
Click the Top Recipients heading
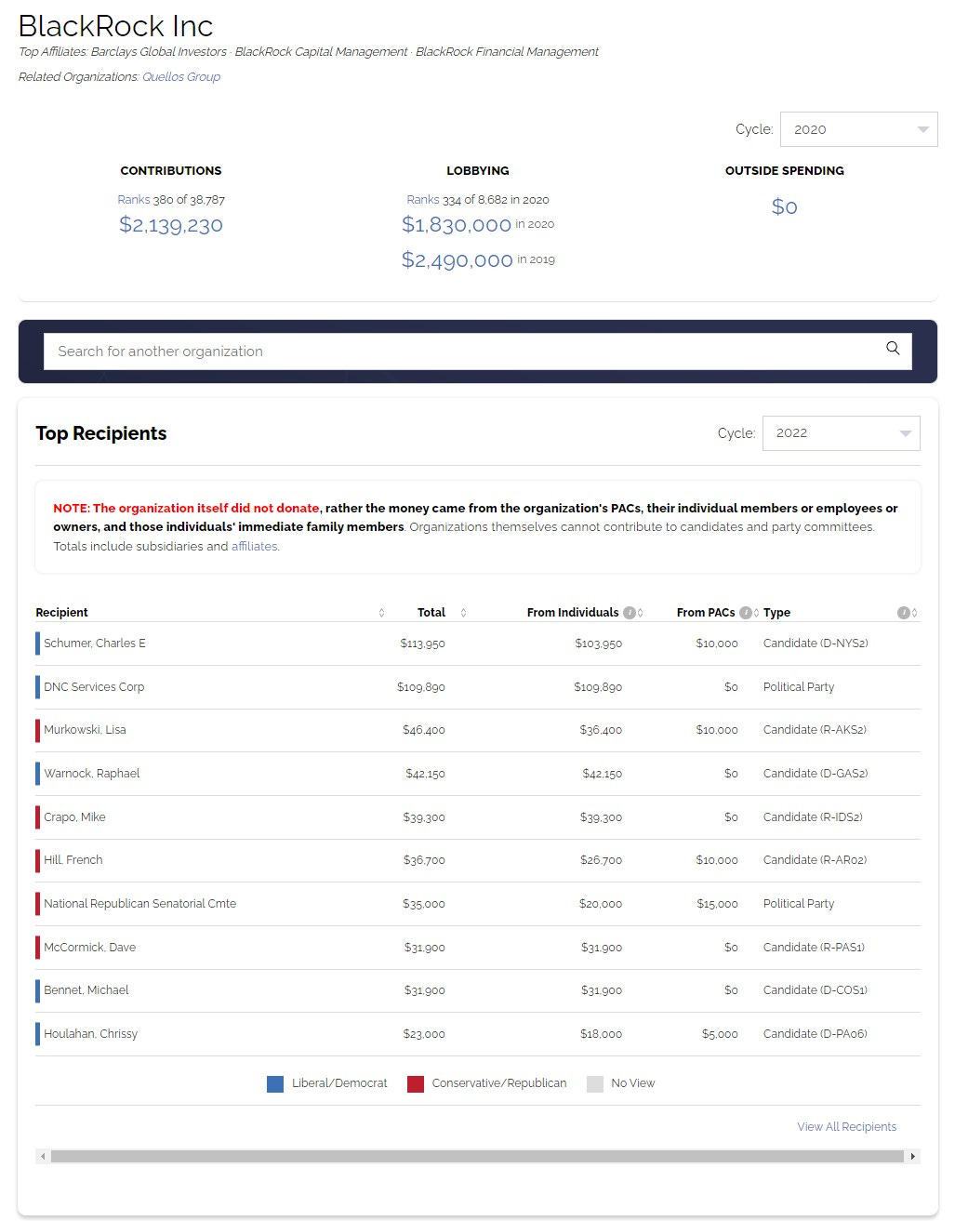pos(101,433)
